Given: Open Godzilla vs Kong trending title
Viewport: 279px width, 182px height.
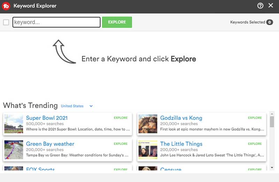Looking at the screenshot, I should coord(181,118).
